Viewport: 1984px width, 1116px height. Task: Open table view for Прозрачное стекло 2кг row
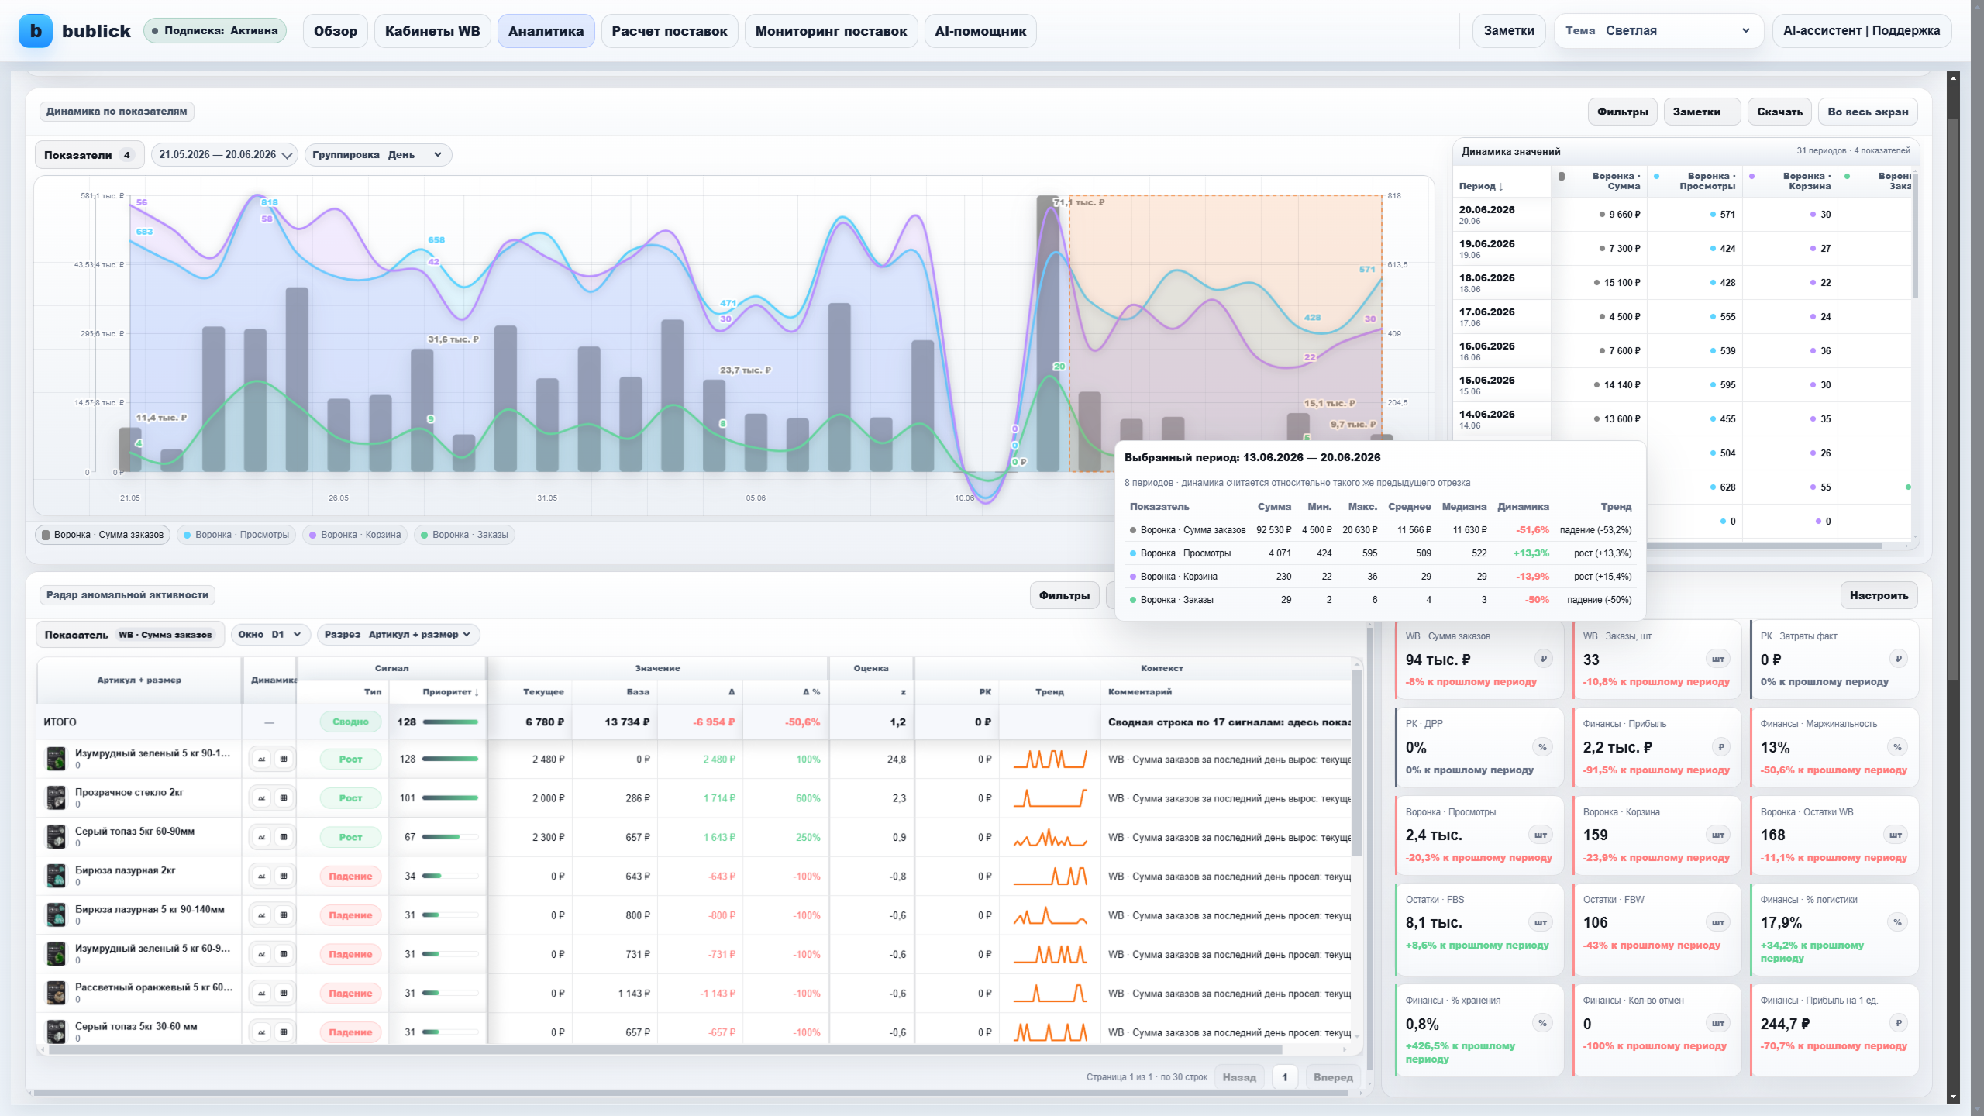(284, 798)
